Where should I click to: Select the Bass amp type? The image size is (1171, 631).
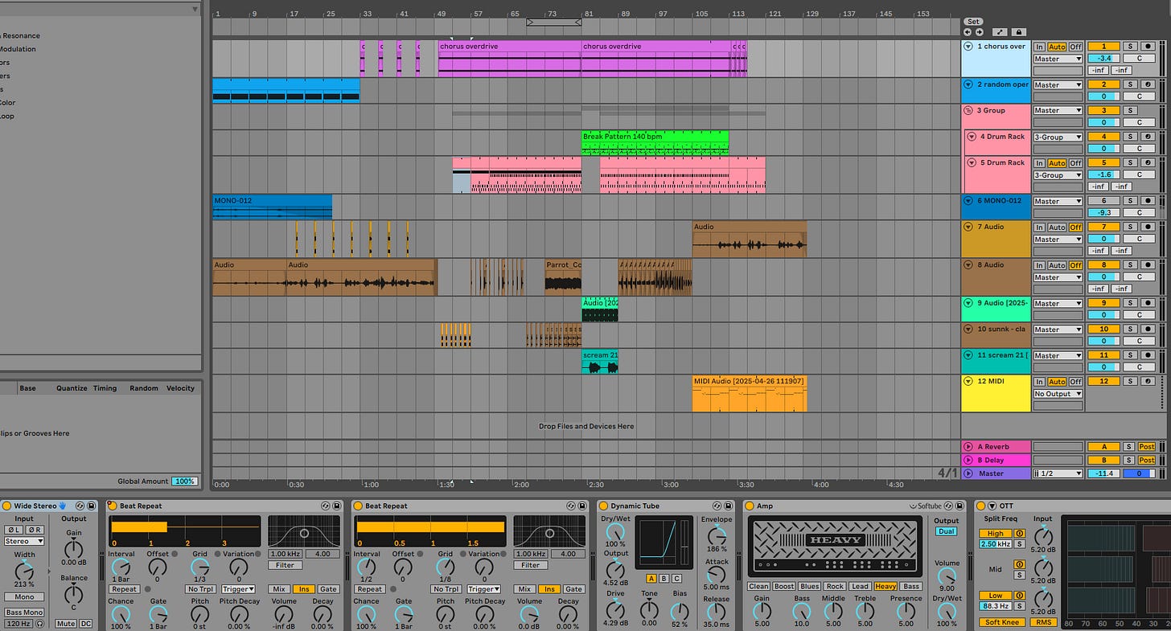(910, 586)
